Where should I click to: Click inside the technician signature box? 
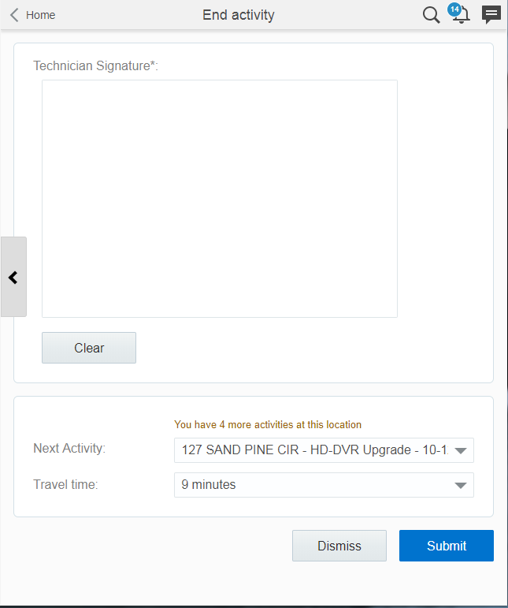coord(220,198)
